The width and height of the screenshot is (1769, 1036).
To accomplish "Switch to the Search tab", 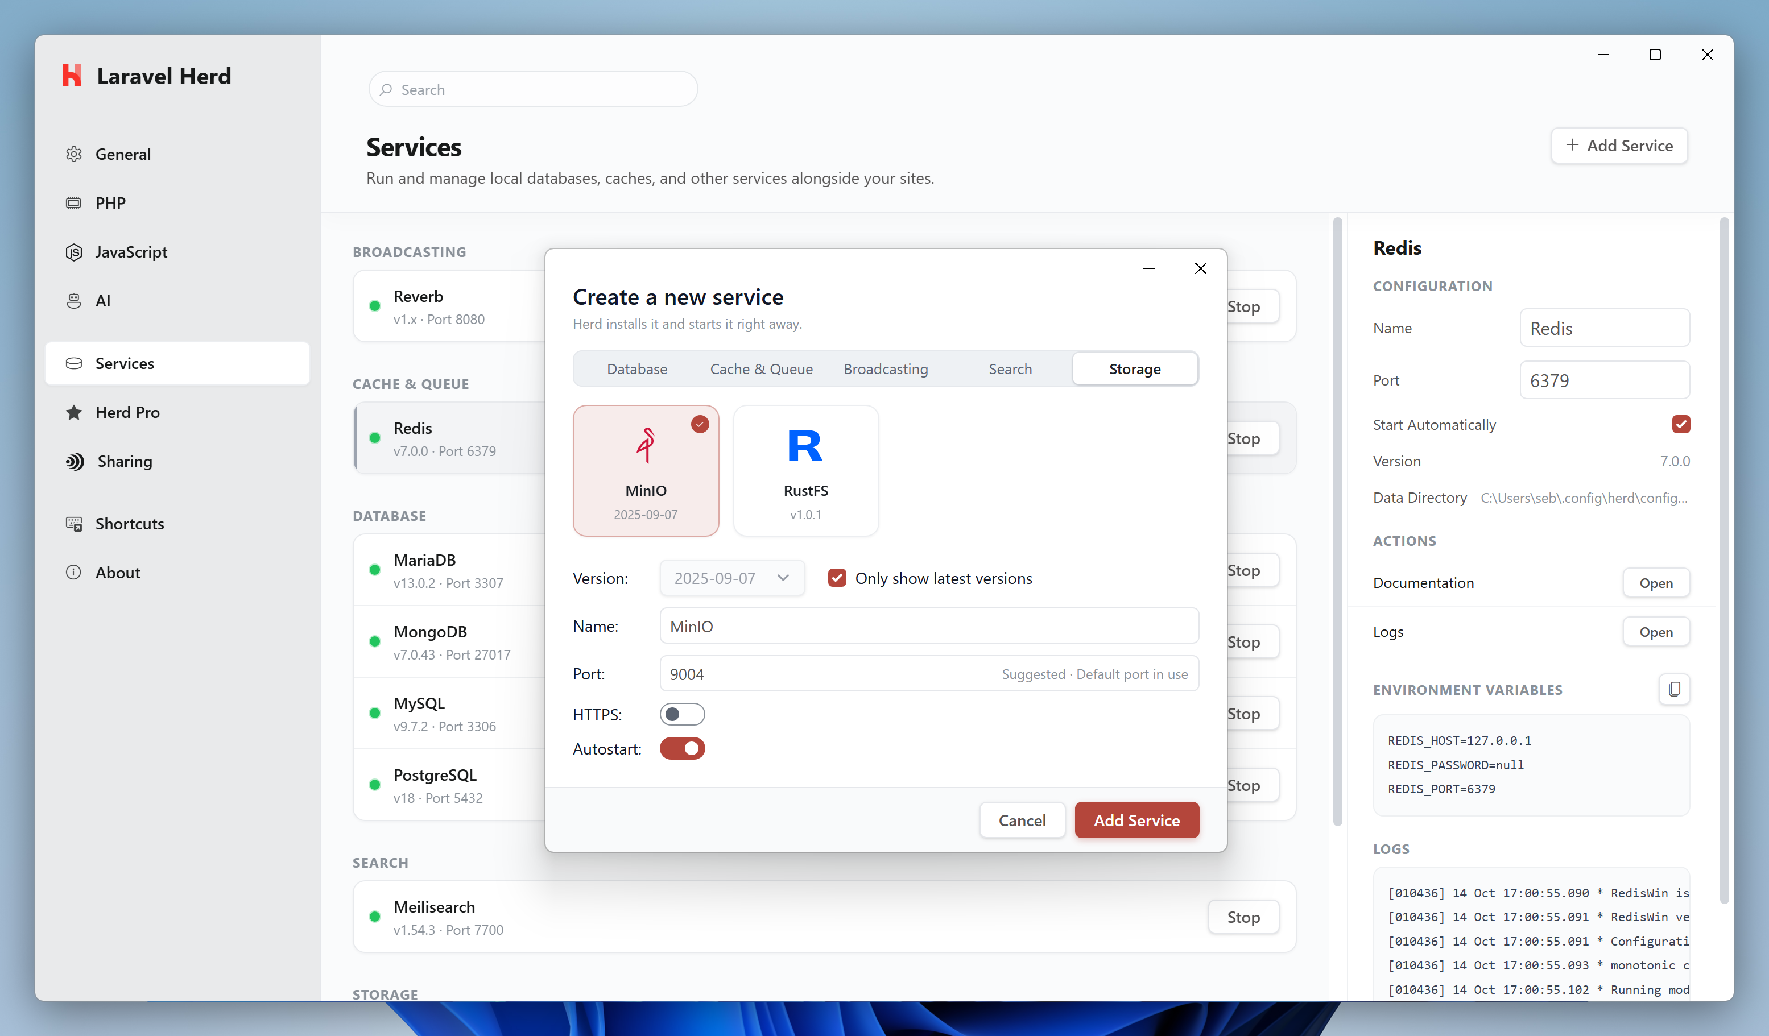I will tap(1010, 368).
